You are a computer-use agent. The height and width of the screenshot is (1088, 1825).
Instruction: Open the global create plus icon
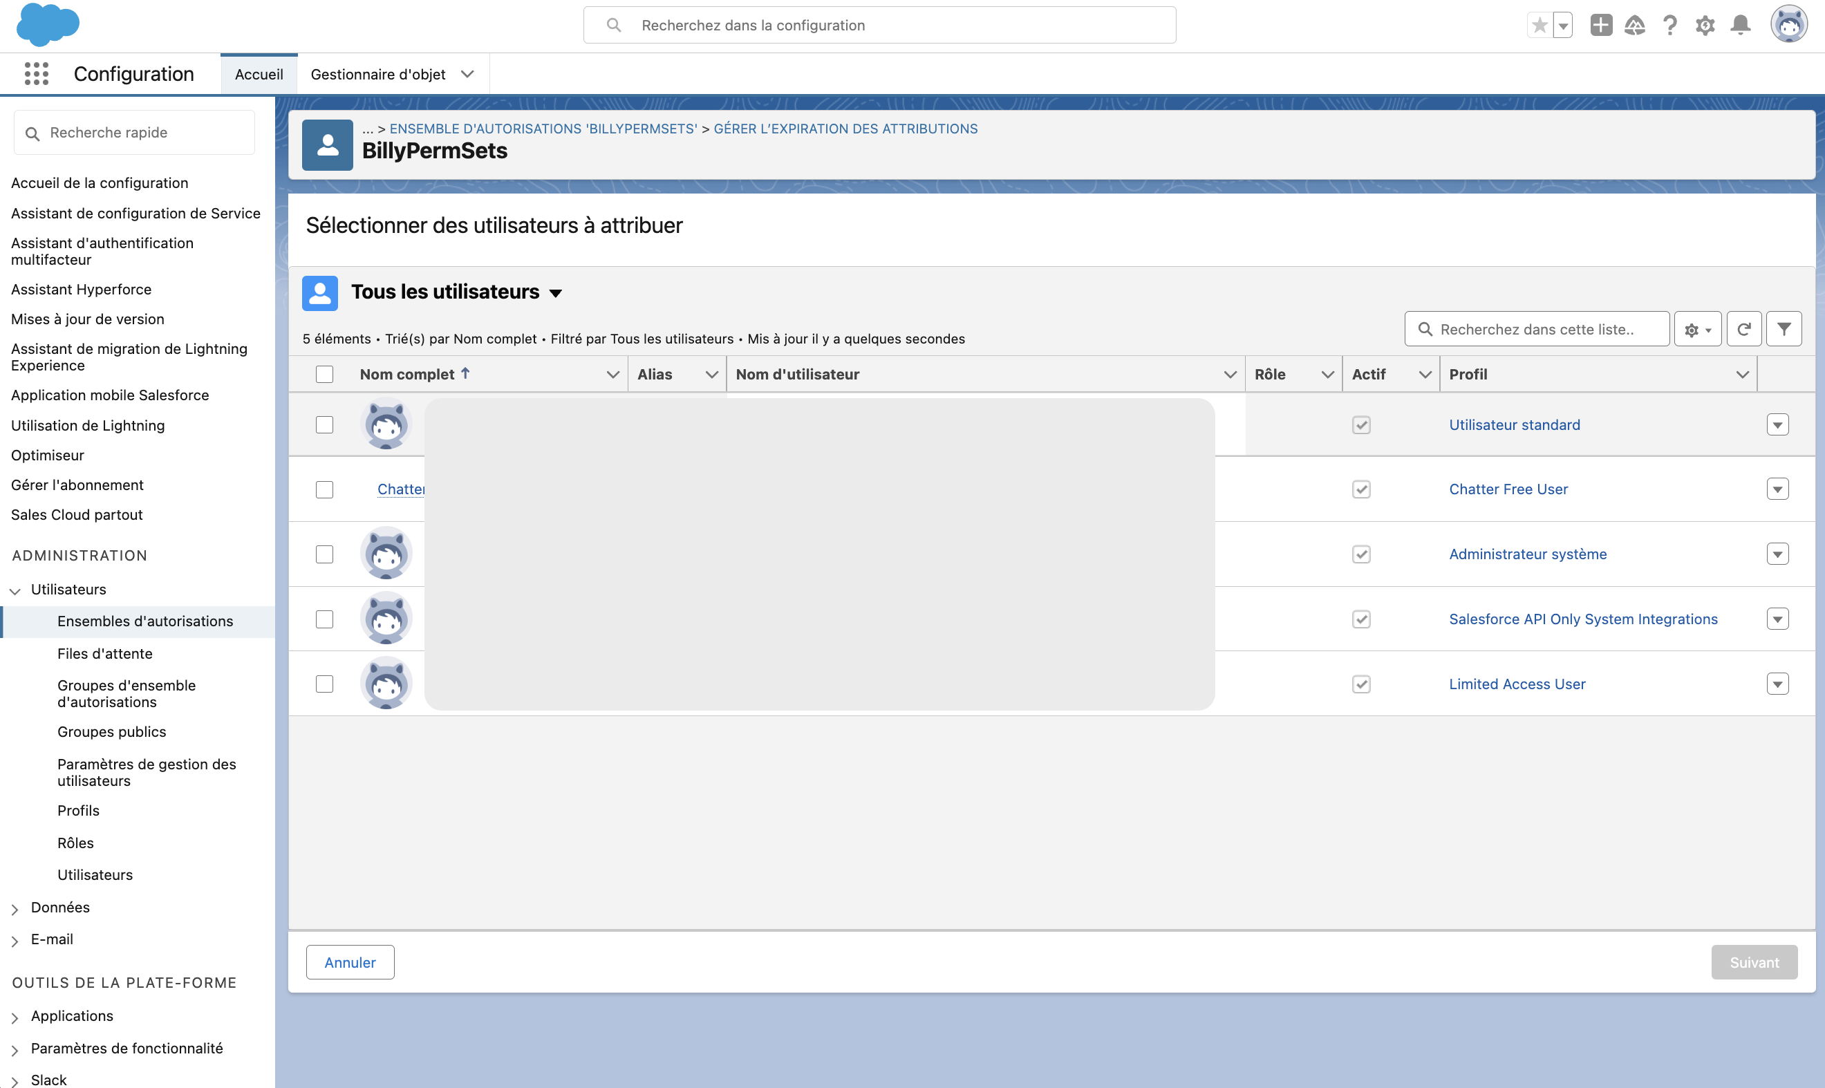[x=1600, y=26]
